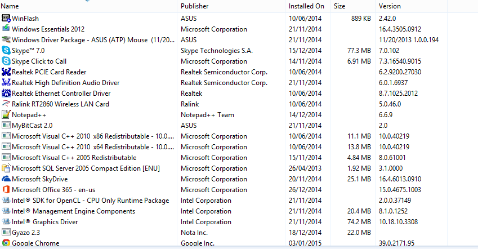Select the Skype 7.0 icon
This screenshot has width=478, height=249.
[6, 51]
